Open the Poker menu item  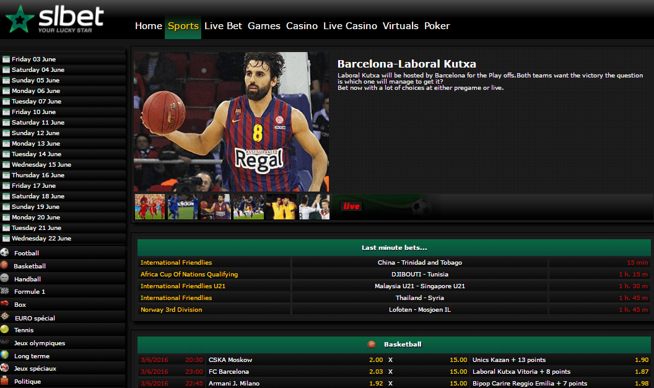tap(437, 26)
